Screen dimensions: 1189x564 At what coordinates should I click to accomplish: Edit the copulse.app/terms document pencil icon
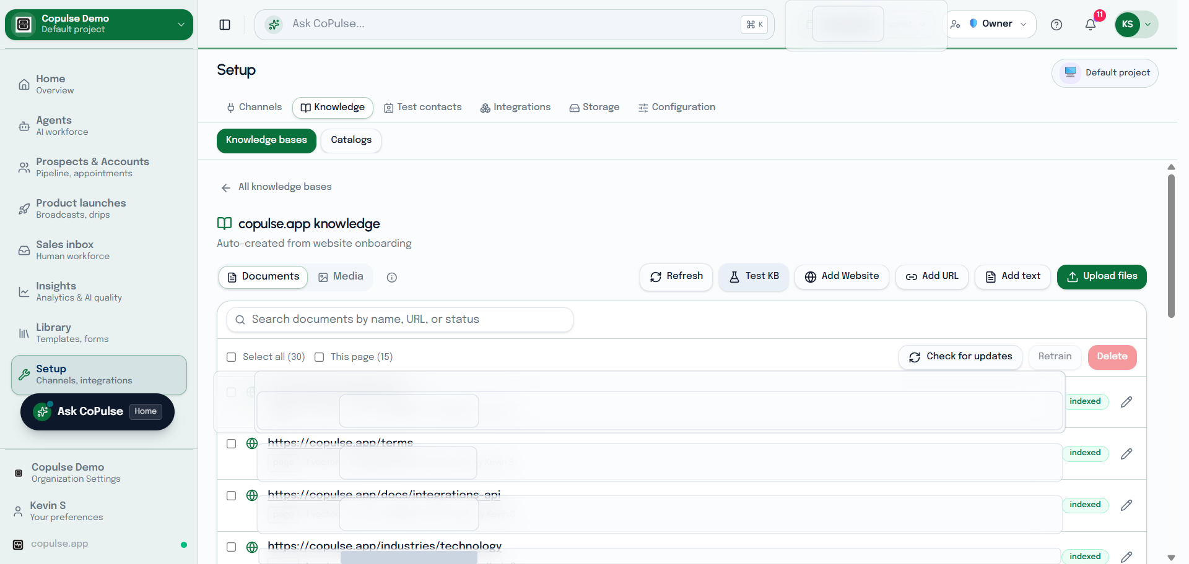(x=1126, y=454)
